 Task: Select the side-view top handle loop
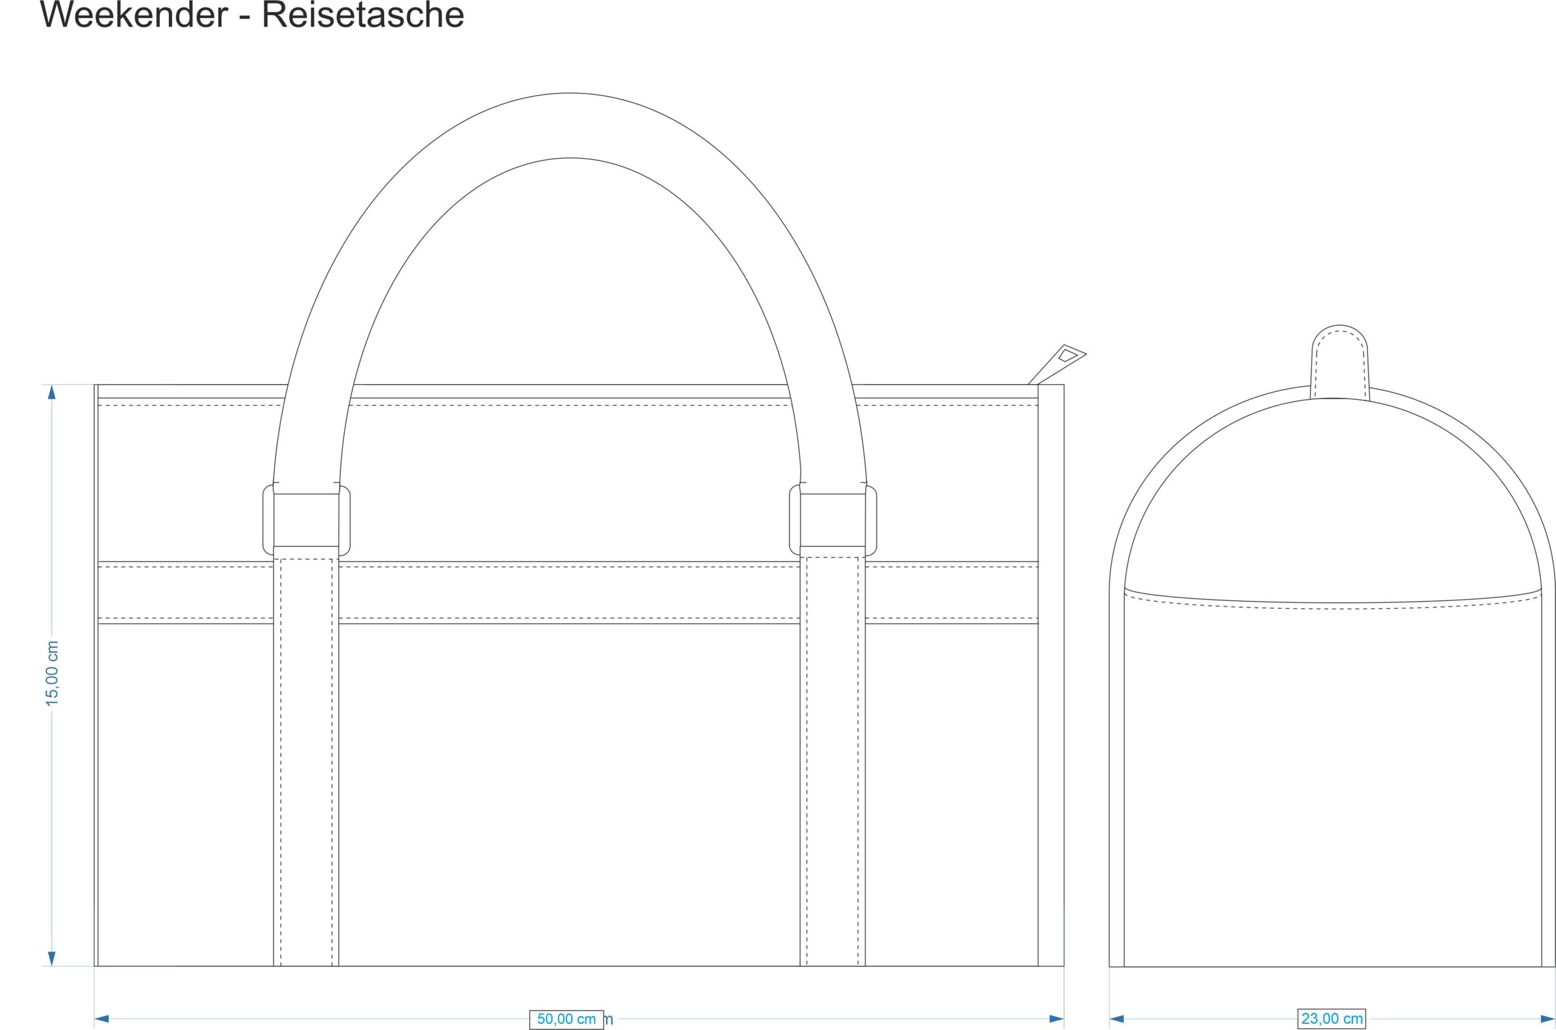tap(1340, 362)
